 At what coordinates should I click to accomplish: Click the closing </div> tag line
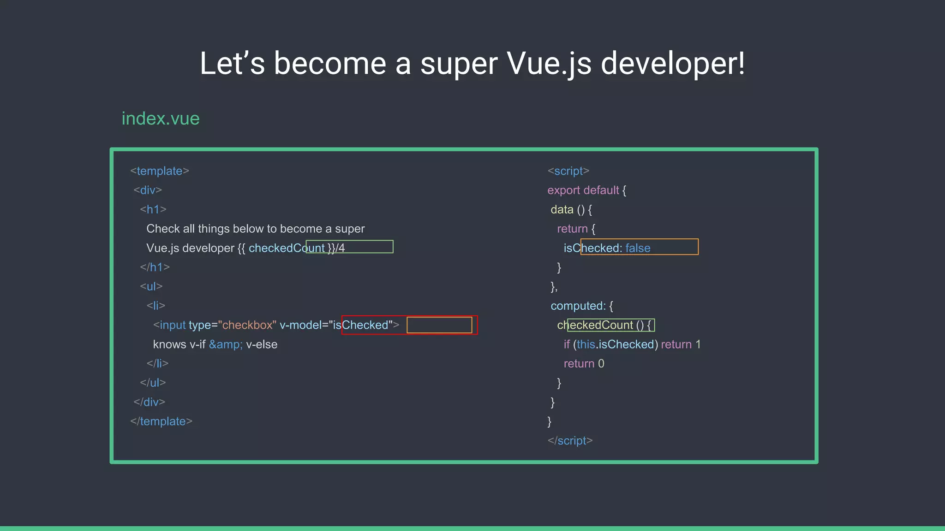click(150, 402)
